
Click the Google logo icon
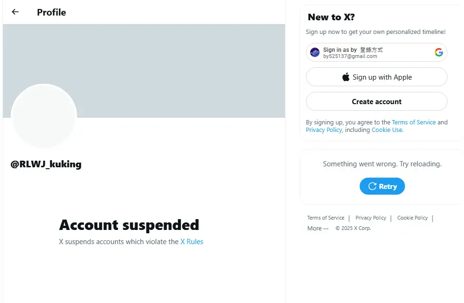pyautogui.click(x=439, y=52)
